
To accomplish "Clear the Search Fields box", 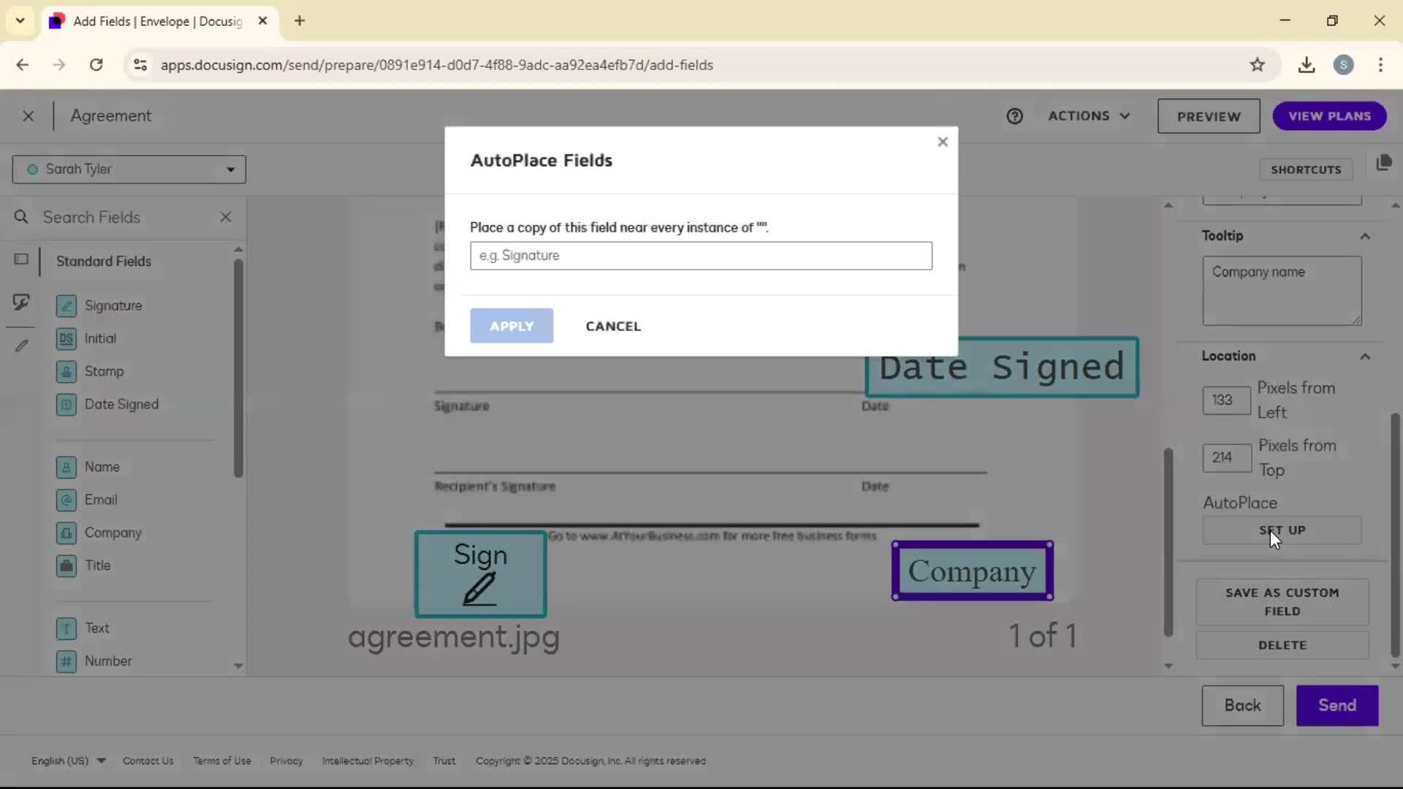I will pyautogui.click(x=226, y=217).
